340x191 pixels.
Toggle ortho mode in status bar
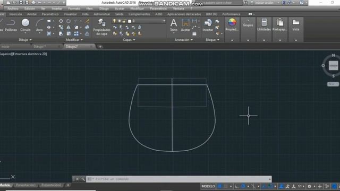[x=236, y=186]
